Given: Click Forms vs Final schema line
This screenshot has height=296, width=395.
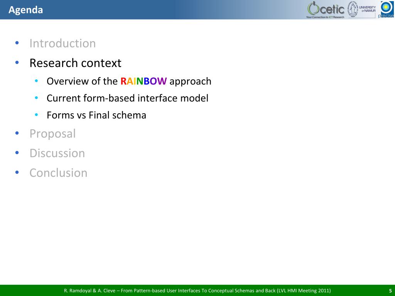Looking at the screenshot, I should click(x=96, y=115).
